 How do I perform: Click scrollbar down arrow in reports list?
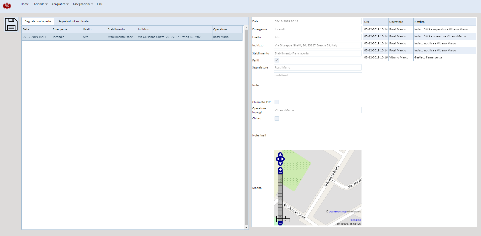pos(246,228)
